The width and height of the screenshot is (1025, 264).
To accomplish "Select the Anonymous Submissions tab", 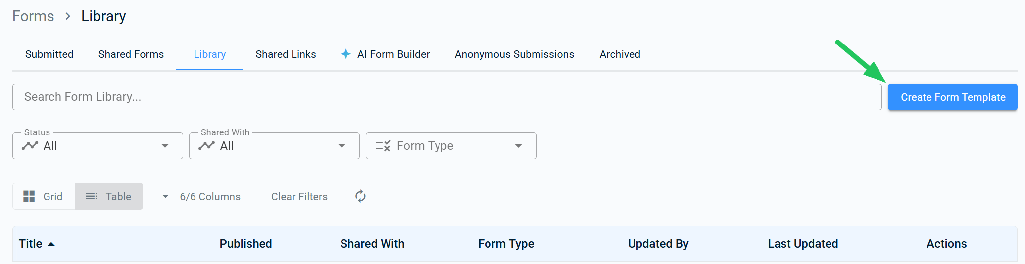I will [x=515, y=54].
